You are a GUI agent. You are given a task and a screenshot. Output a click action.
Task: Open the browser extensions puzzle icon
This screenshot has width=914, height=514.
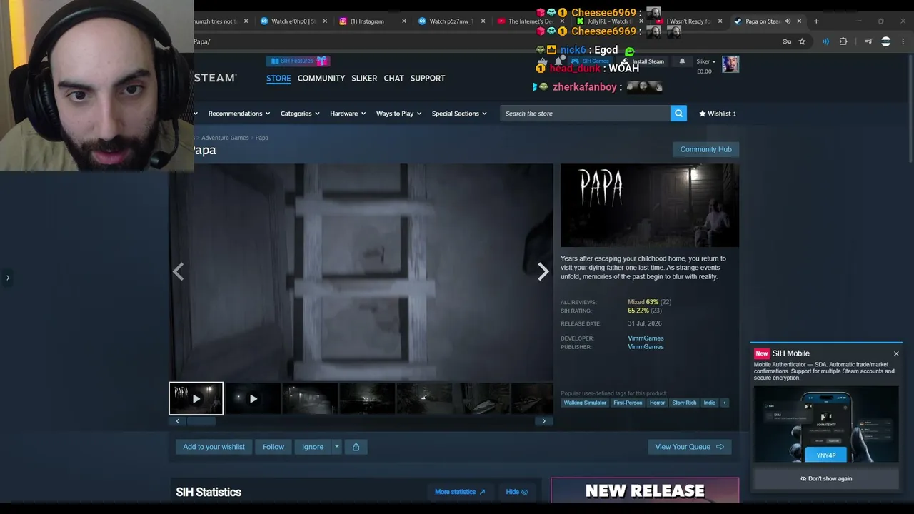coord(843,41)
